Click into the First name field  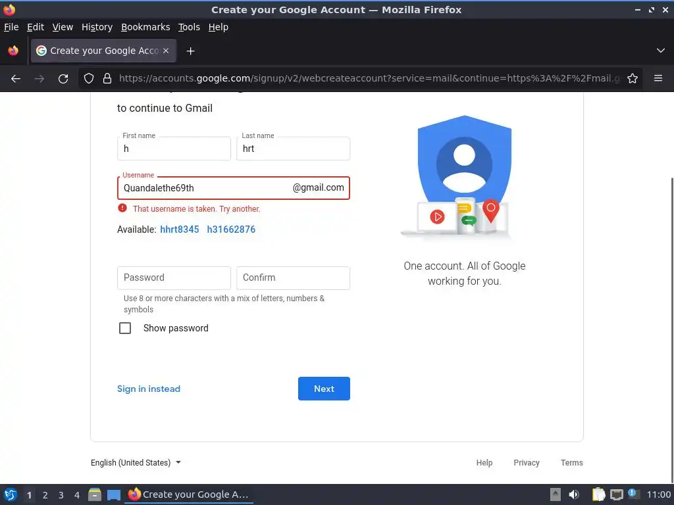point(174,149)
